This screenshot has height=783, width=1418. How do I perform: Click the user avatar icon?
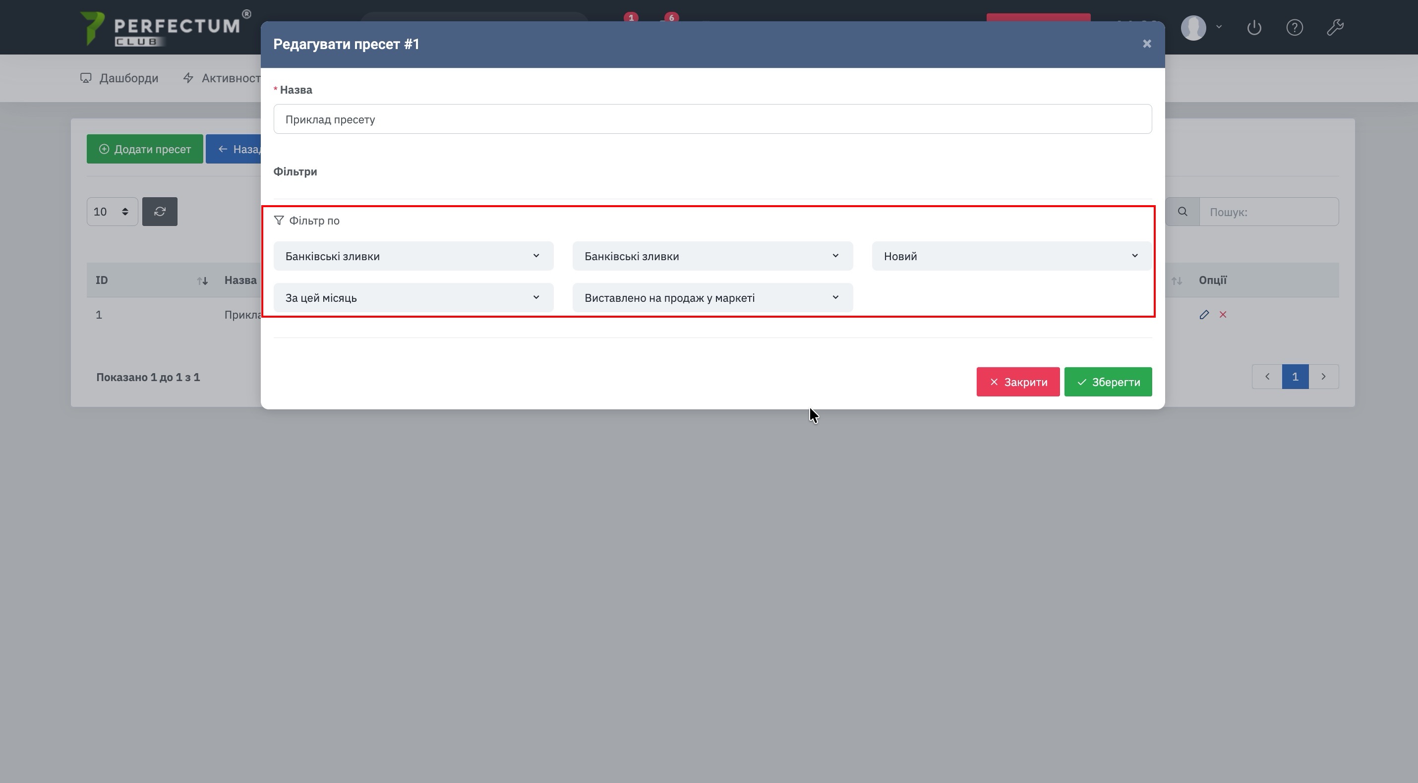(1193, 28)
